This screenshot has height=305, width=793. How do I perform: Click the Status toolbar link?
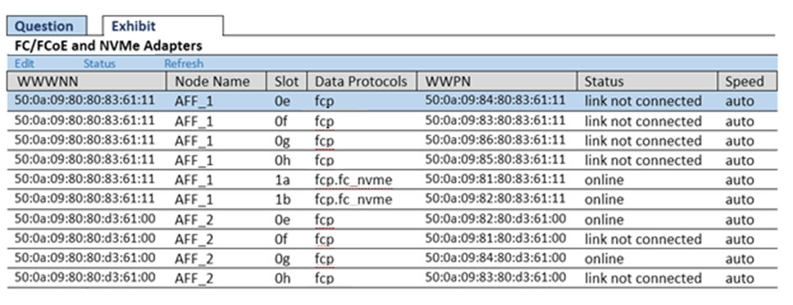pyautogui.click(x=99, y=63)
